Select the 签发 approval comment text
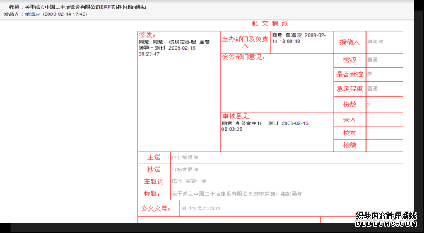Viewport: 424px width, 233px height. (x=174, y=48)
